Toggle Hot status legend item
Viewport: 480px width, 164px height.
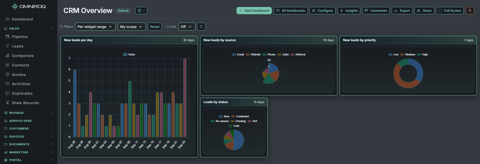[x=252, y=121]
